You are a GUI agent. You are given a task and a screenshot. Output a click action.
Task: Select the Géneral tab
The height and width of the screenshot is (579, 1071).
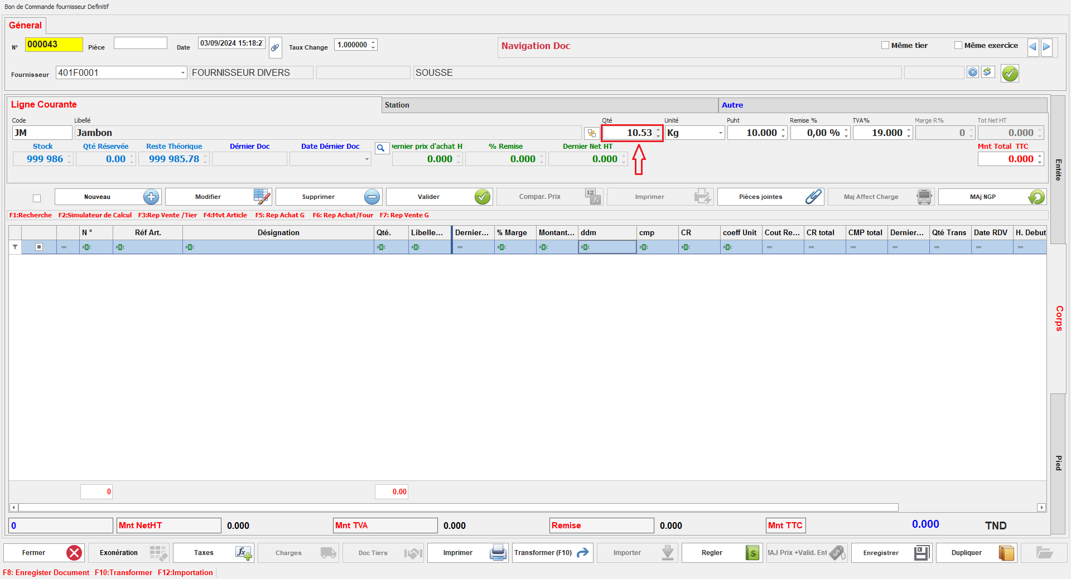click(25, 26)
